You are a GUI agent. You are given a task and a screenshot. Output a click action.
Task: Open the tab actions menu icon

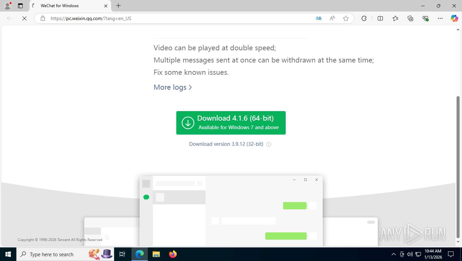20,6
